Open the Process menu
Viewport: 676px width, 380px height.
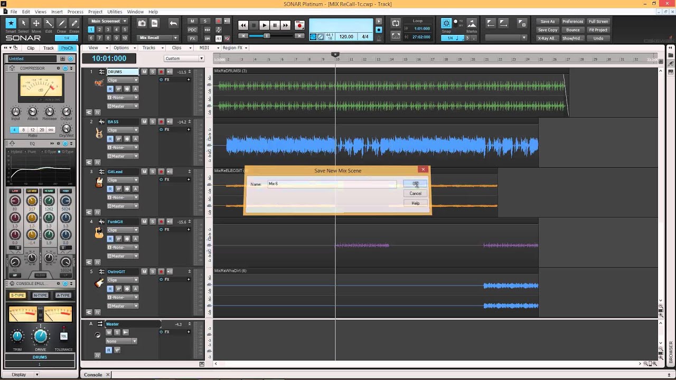(x=75, y=12)
